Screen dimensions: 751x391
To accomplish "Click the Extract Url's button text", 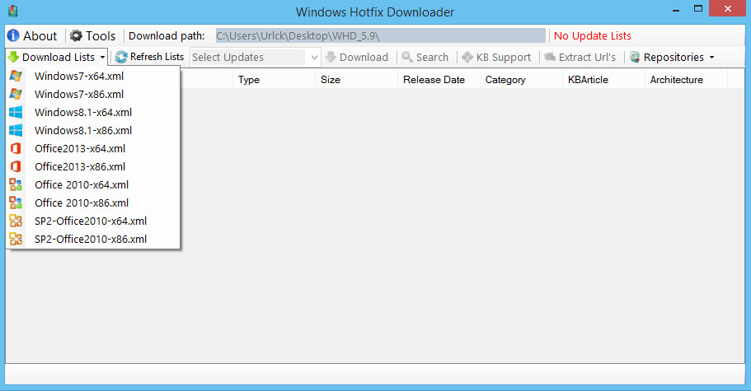I will click(x=587, y=58).
